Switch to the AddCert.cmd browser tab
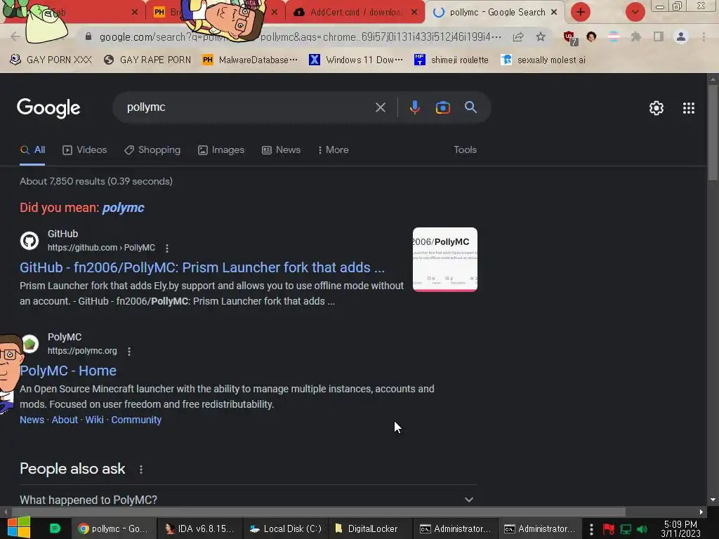Screen dimensions: 719x539 pos(354,13)
